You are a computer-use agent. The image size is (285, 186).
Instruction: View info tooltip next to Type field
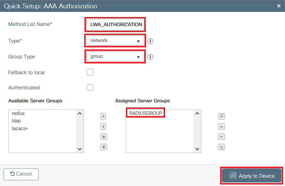pyautogui.click(x=150, y=41)
